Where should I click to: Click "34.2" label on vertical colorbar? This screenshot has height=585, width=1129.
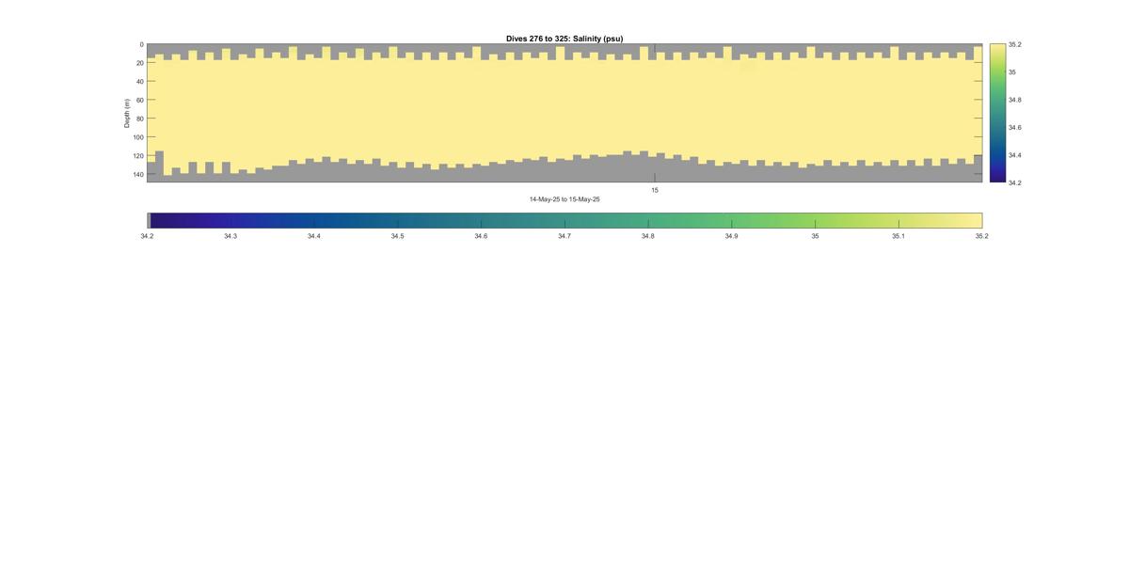point(1014,182)
